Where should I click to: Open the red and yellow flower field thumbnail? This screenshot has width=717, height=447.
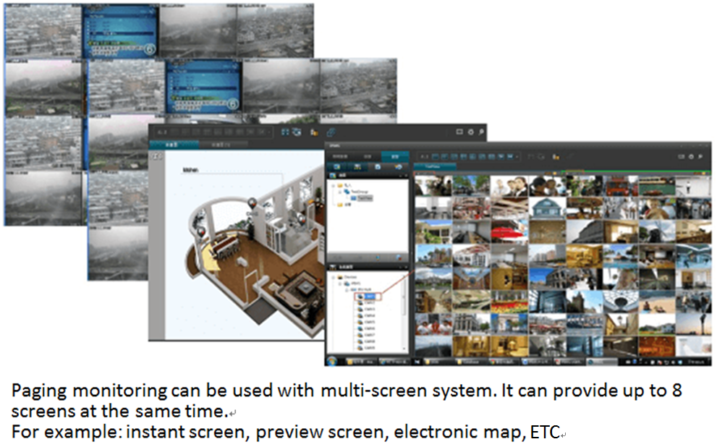[x=509, y=301]
